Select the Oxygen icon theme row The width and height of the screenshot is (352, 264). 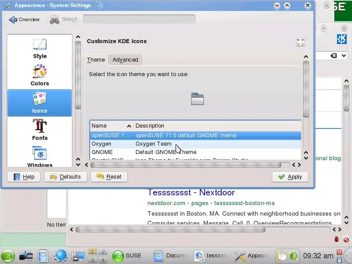[x=195, y=144]
